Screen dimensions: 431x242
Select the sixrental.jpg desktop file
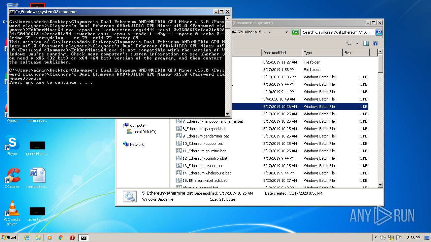pyautogui.click(x=37, y=214)
